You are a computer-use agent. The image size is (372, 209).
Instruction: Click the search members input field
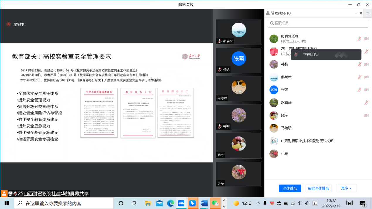click(318, 23)
